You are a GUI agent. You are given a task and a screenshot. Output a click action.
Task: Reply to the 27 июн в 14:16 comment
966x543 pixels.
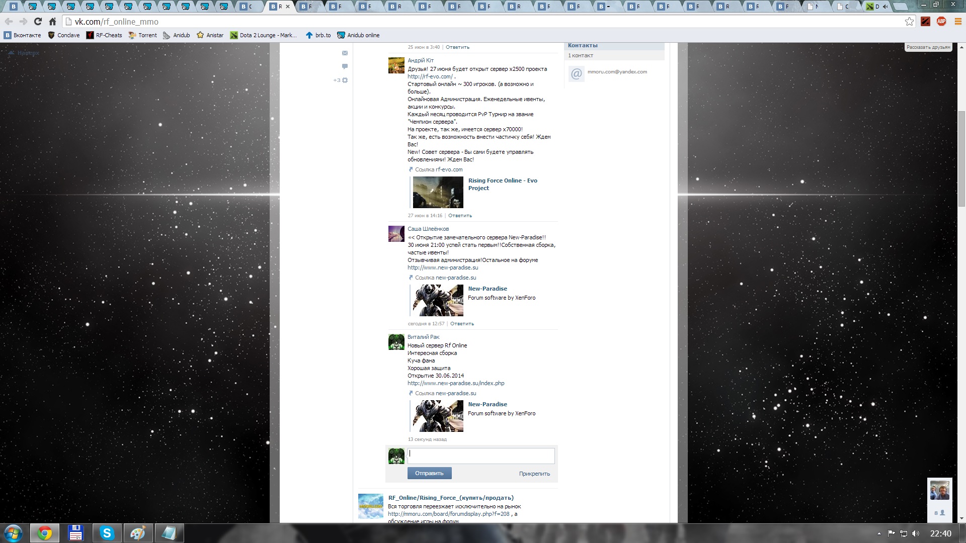(x=460, y=216)
